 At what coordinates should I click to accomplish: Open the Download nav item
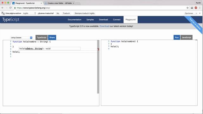click(x=103, y=20)
